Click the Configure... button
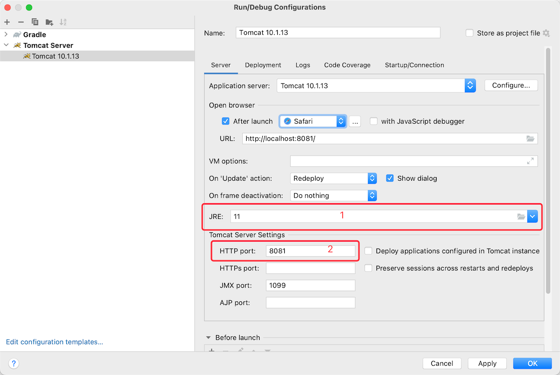 [x=511, y=86]
